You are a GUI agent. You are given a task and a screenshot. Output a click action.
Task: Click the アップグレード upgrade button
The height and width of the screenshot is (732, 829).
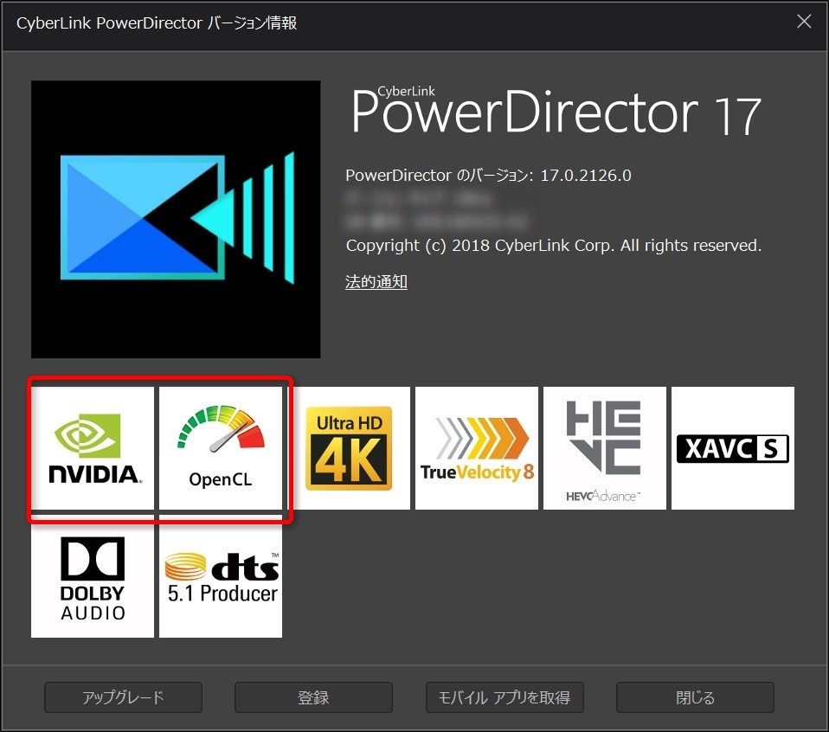pos(123,697)
